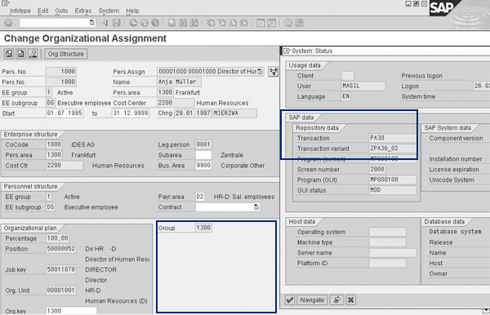Screen dimensions: 490x315
Task: Click the Enter checkmark icon in toolbar
Action: [8, 23]
